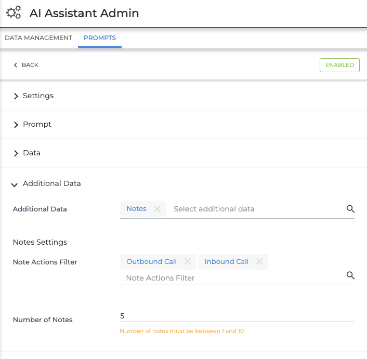
Task: Click the Outbound Call chip label
Action: coord(151,262)
